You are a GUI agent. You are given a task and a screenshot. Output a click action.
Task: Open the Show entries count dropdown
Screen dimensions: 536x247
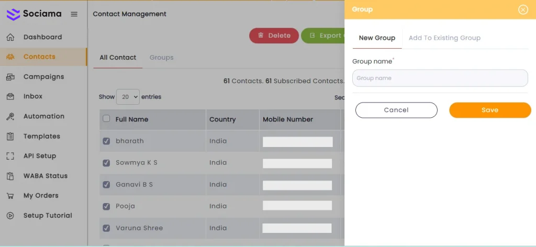pyautogui.click(x=128, y=97)
